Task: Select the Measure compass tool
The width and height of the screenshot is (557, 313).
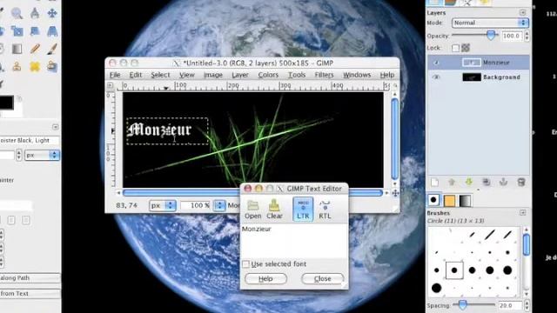Action: [x=35, y=14]
